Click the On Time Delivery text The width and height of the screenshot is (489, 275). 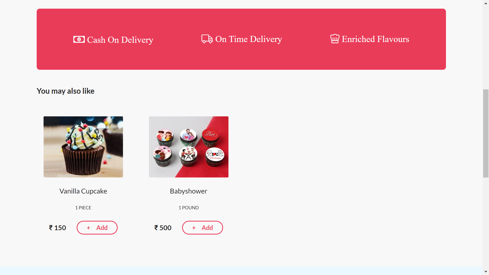(249, 39)
